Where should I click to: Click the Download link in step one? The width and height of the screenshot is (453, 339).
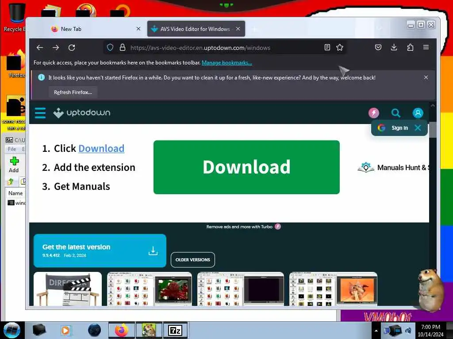coord(101,148)
